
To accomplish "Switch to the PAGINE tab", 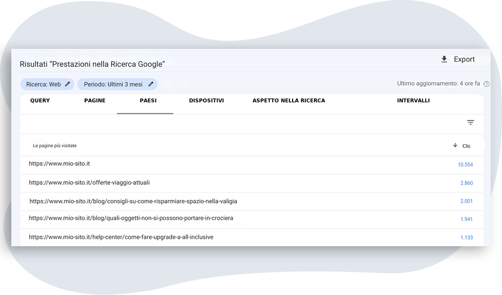I will (x=95, y=101).
